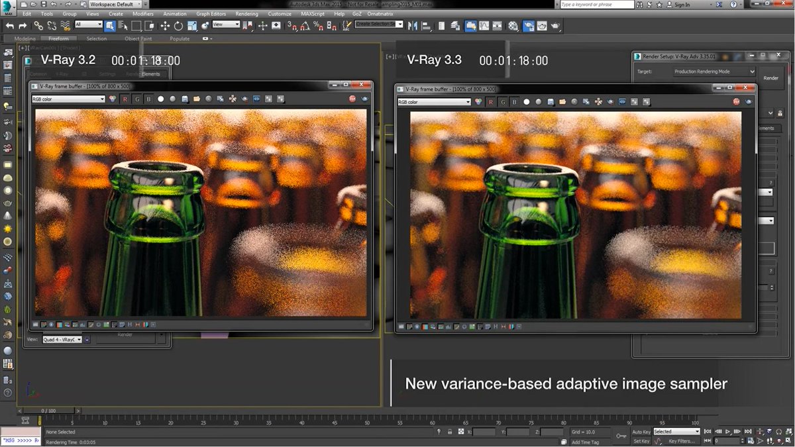
Task: Open the View reference coordinate dropdown
Action: [226, 24]
